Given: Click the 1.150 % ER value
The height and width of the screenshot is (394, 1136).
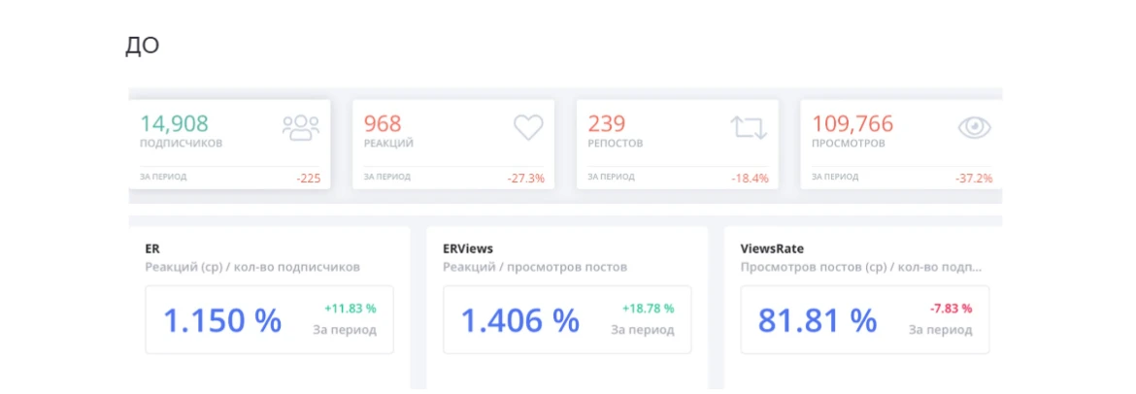Looking at the screenshot, I should point(222,319).
